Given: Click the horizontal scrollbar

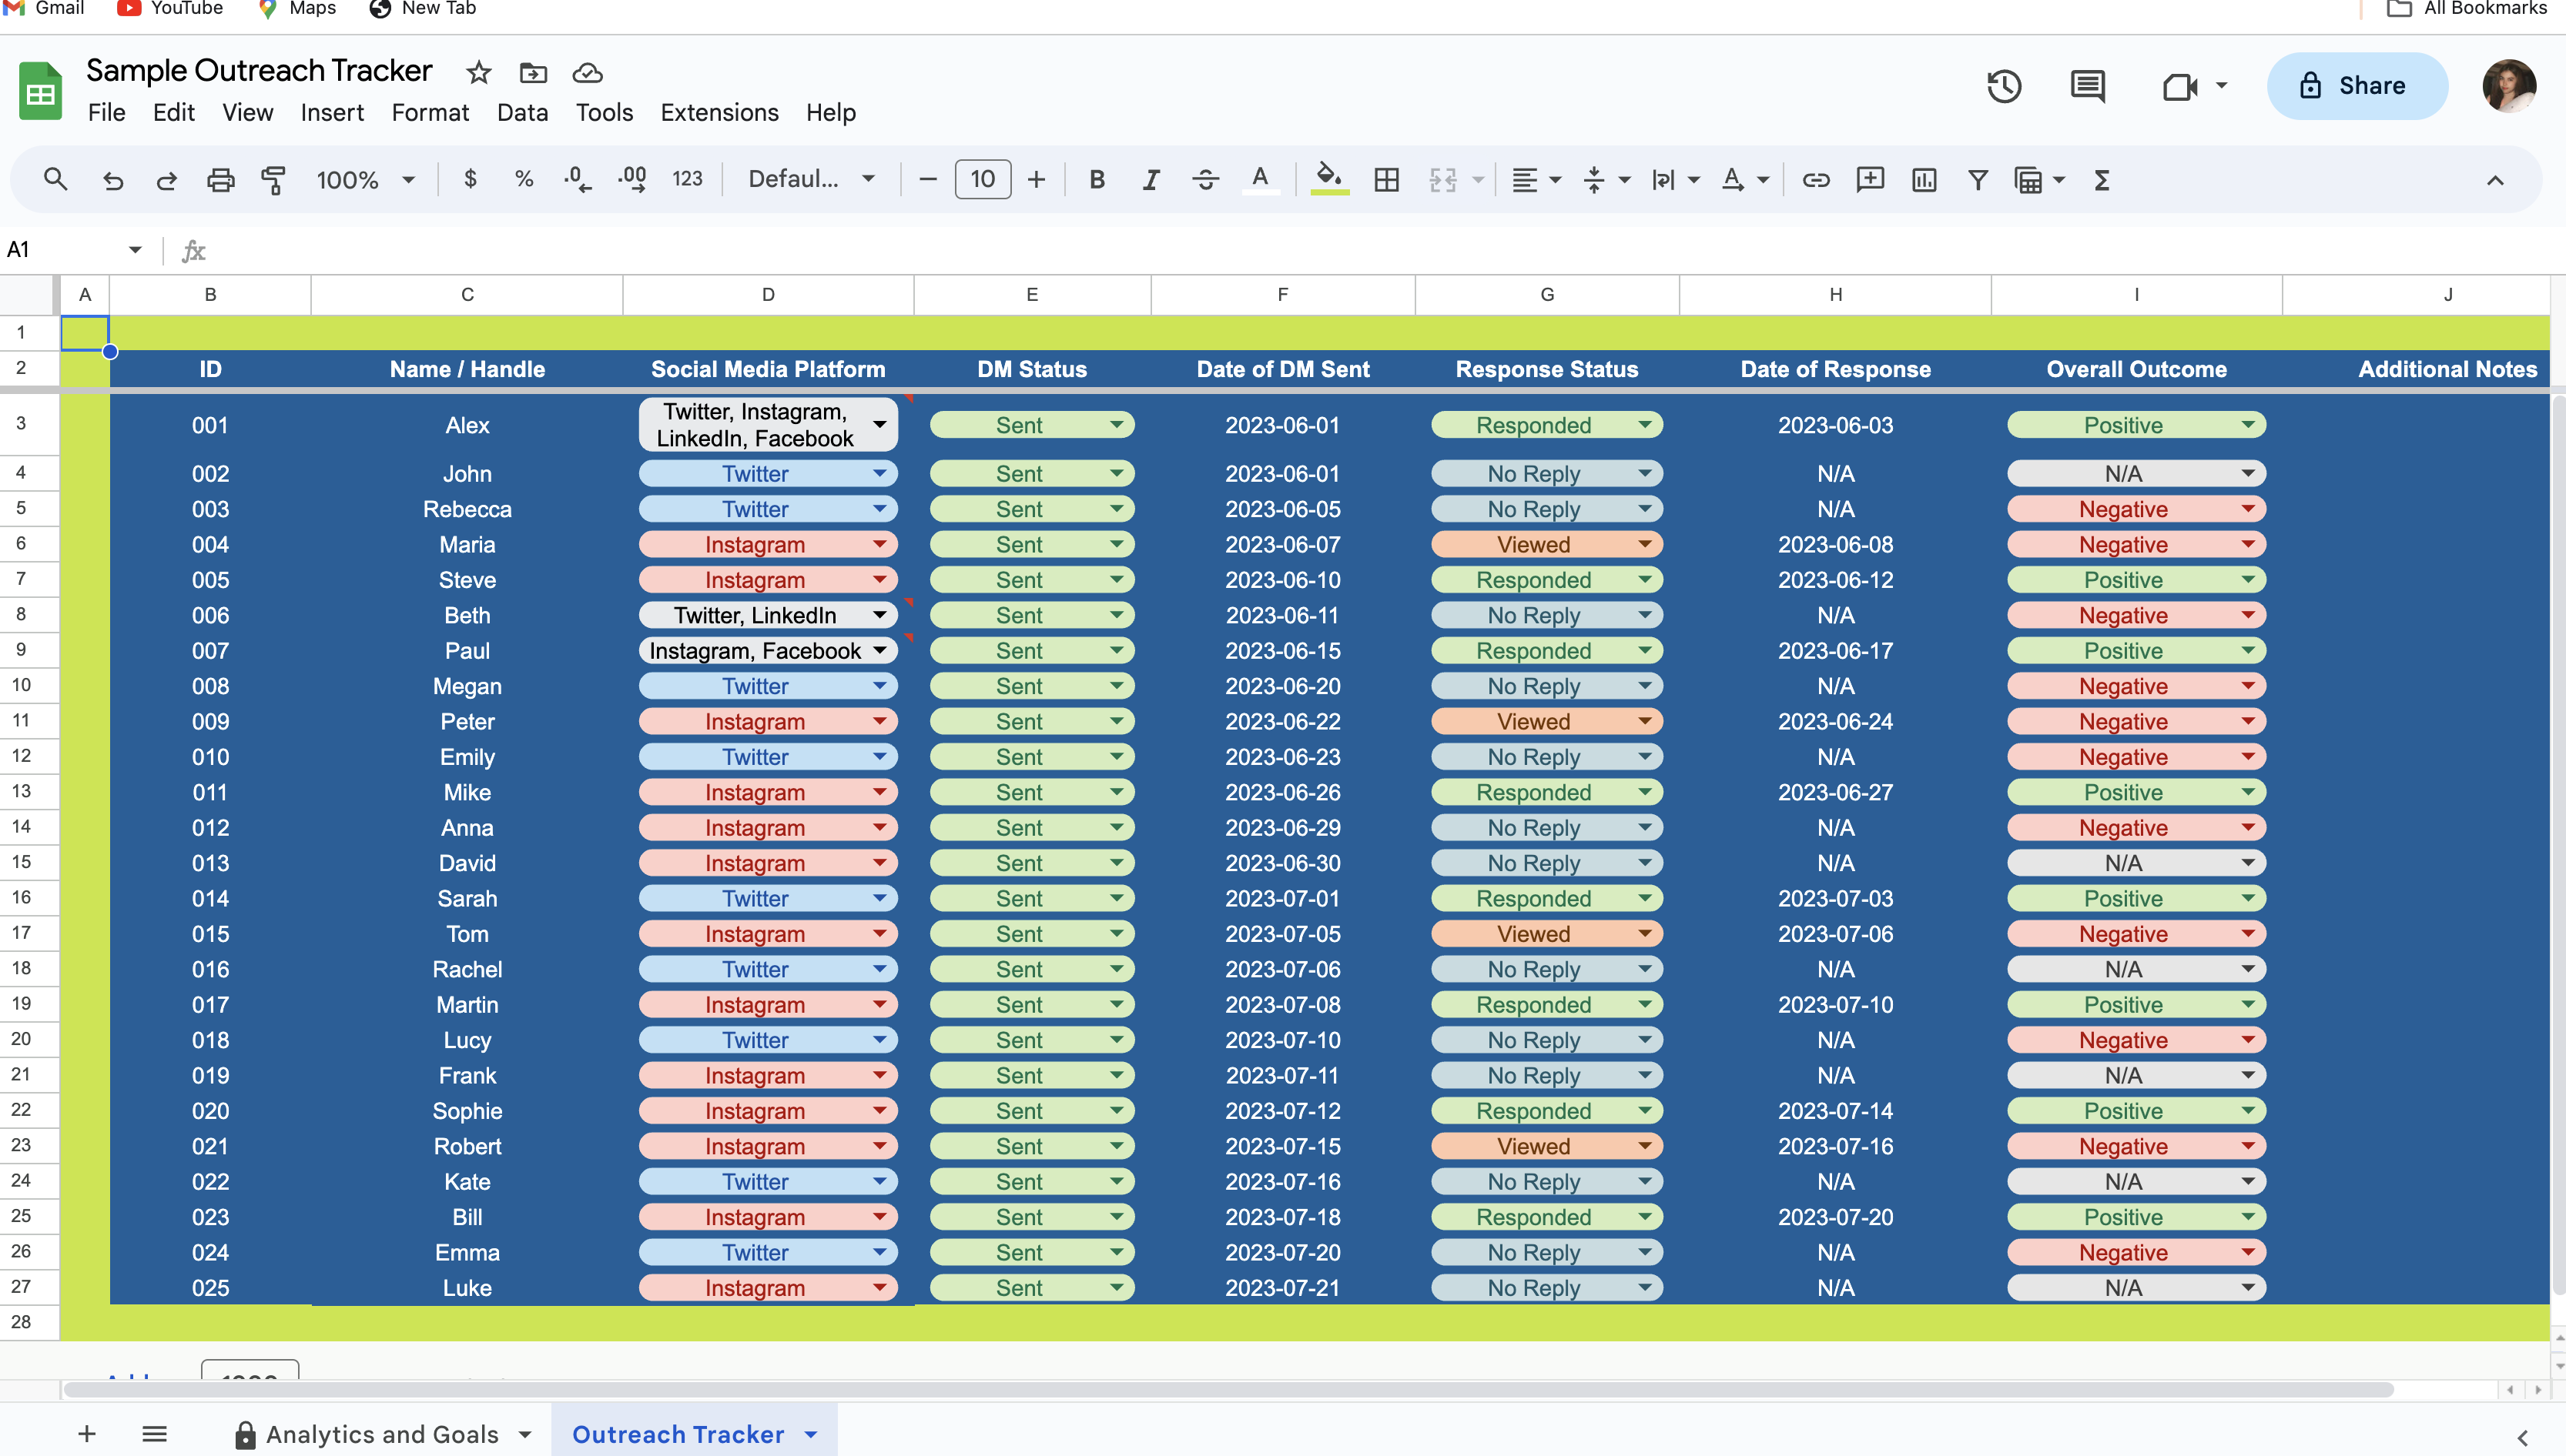Looking at the screenshot, I should click(x=1228, y=1390).
